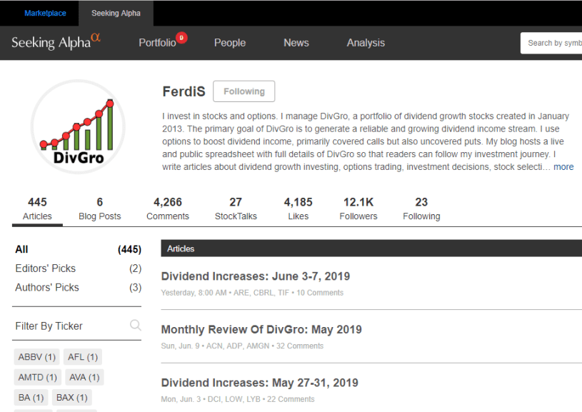
Task: View the 4,266 Comments tab
Action: point(168,209)
